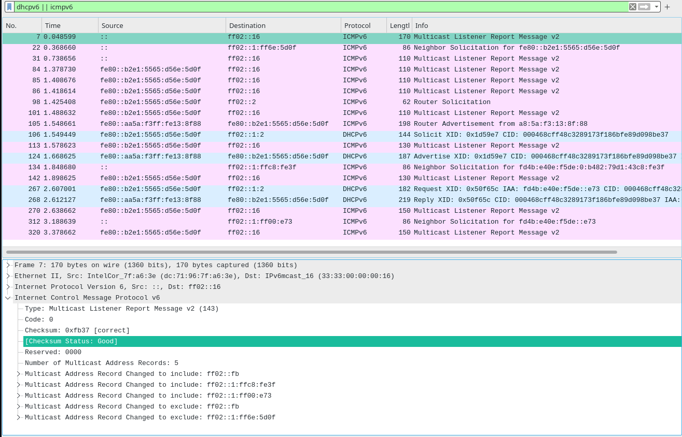Click the packet list horizontal scrollbar
This screenshot has width=682, height=437.
point(311,252)
